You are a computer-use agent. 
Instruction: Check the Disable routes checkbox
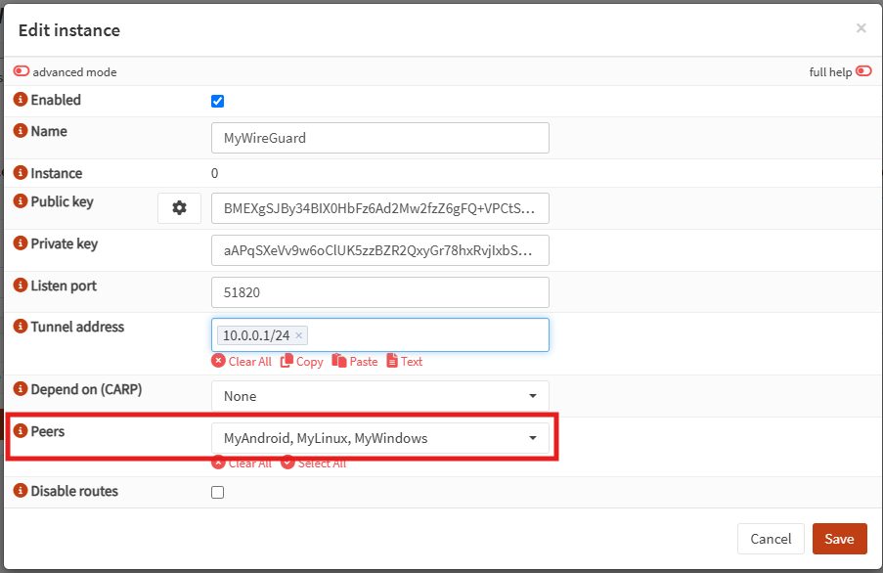pos(218,492)
